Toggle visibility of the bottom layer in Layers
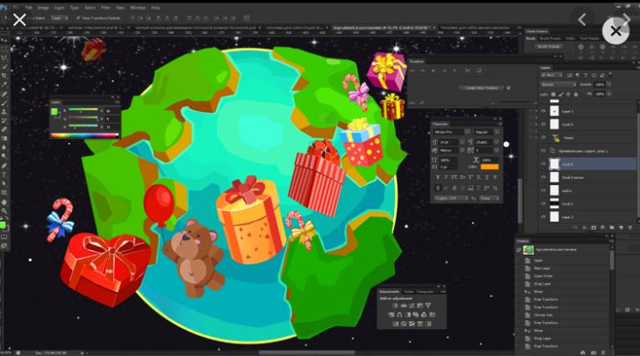 (x=544, y=216)
